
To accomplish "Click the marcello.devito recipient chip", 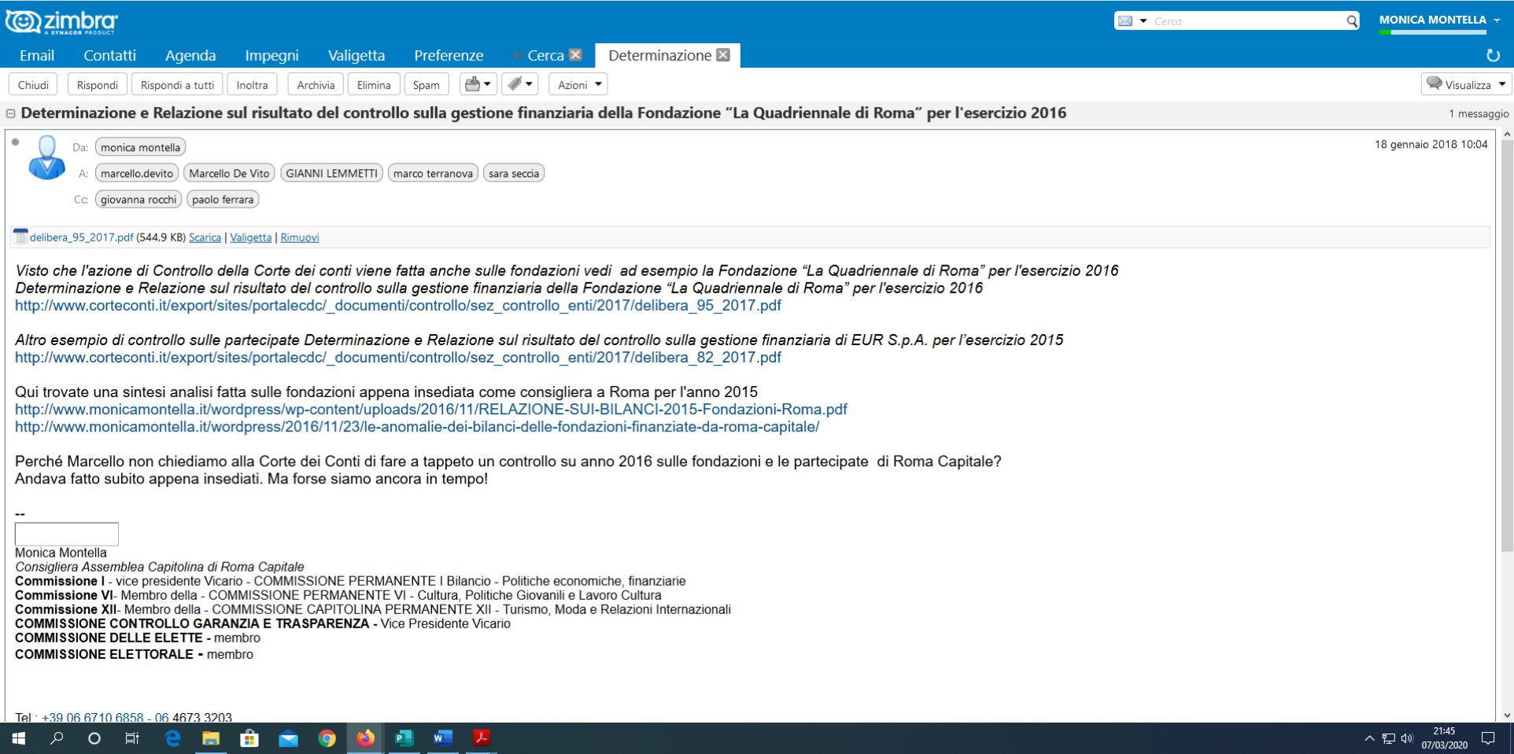I will (x=137, y=173).
